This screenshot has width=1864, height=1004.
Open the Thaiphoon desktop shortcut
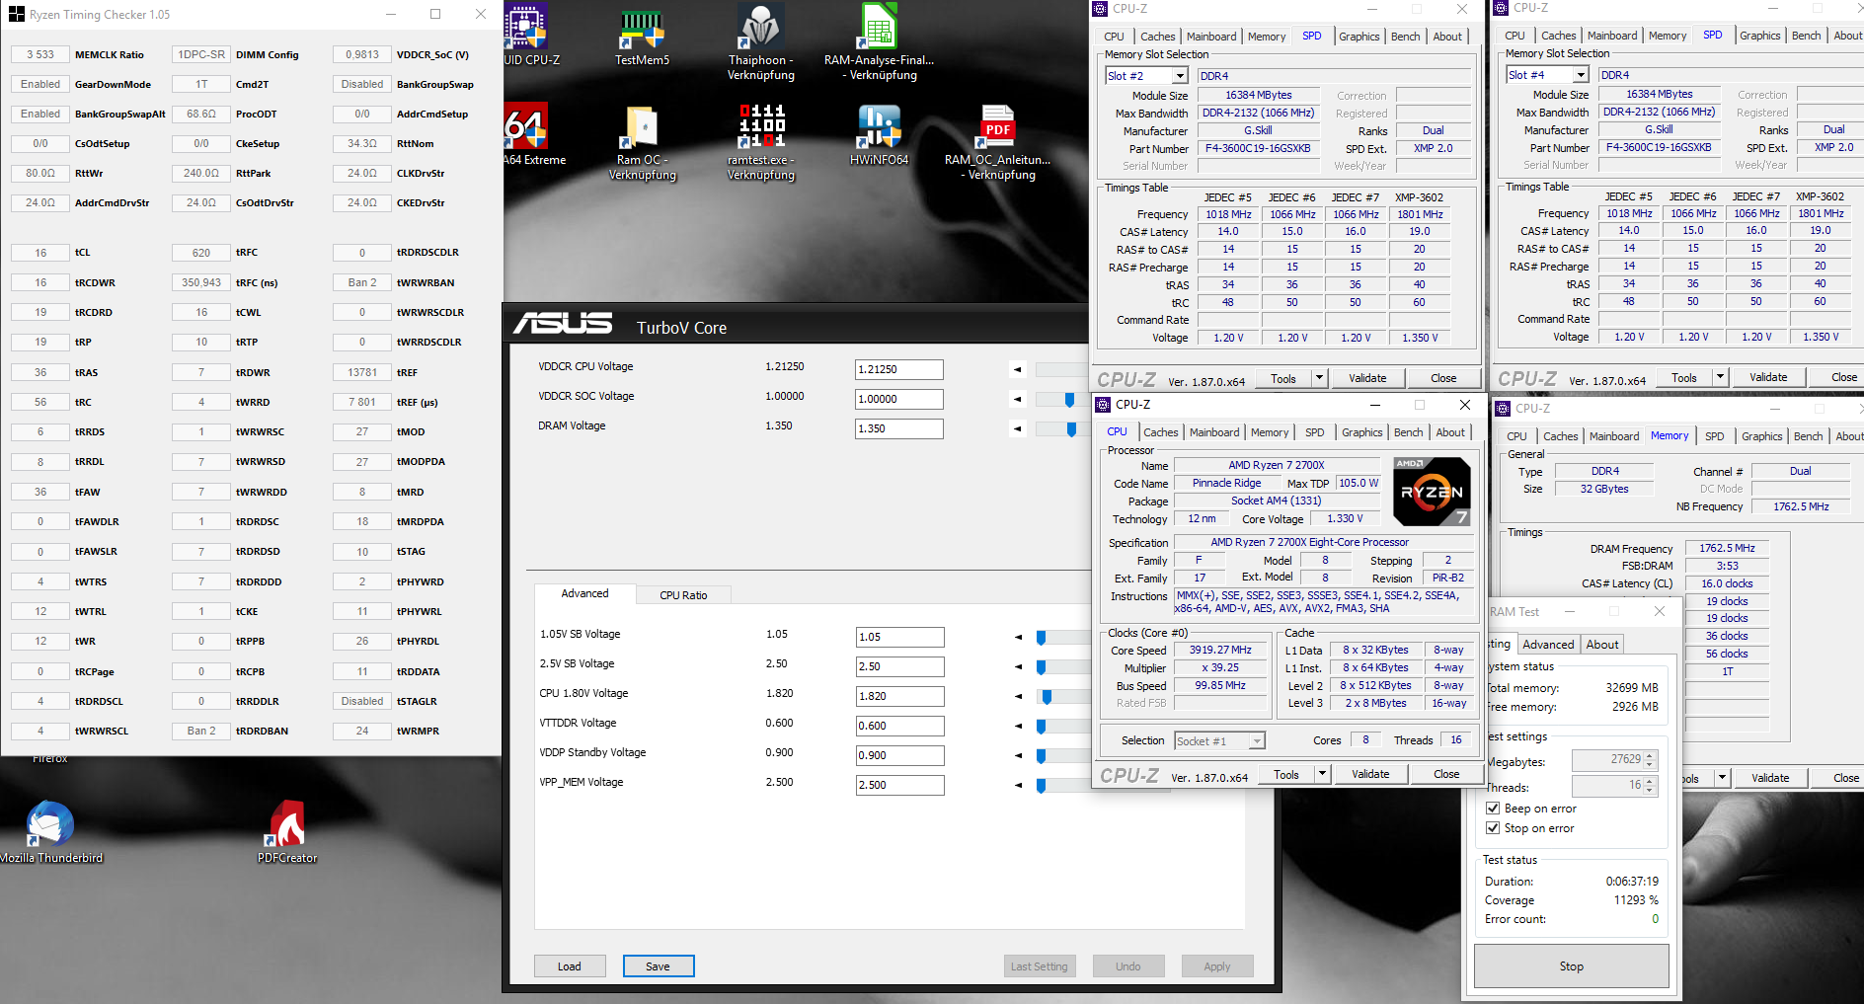tap(760, 41)
